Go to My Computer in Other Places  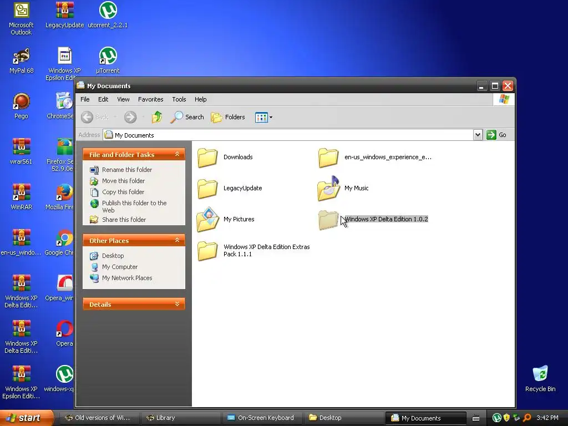click(x=120, y=267)
